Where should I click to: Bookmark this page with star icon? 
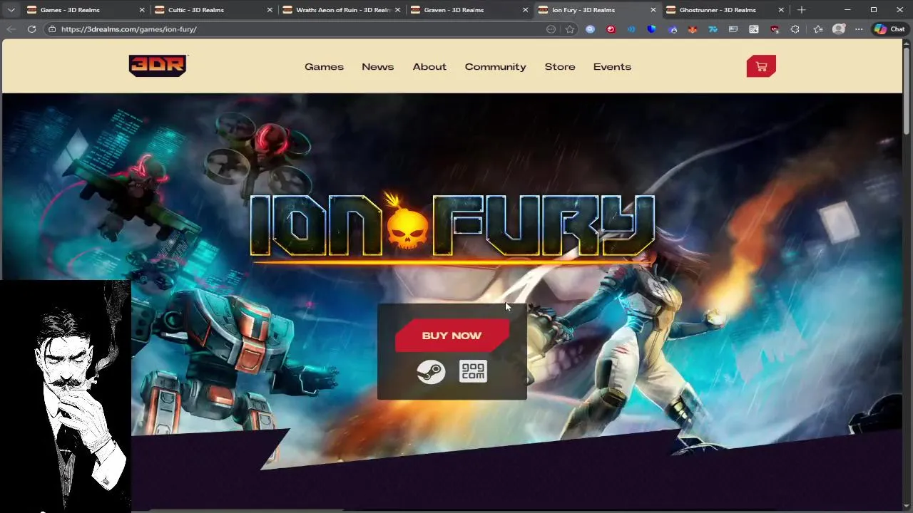coord(570,29)
